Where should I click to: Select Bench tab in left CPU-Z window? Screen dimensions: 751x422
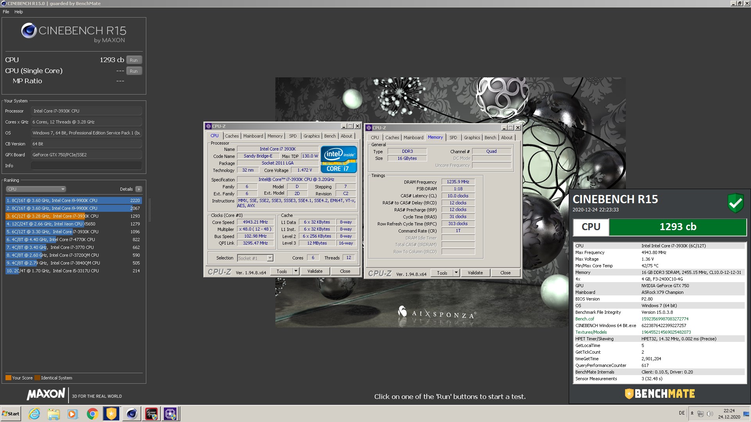click(x=330, y=136)
